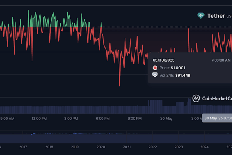Click the lowest red price dip point
Screen dimensions: 232x155
click(119, 86)
